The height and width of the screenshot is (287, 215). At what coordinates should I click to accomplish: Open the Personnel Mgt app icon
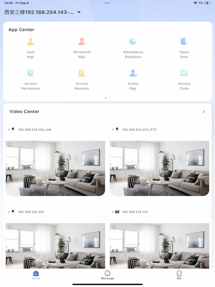(x=82, y=41)
